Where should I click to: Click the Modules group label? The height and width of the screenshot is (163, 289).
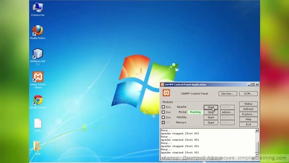(168, 102)
